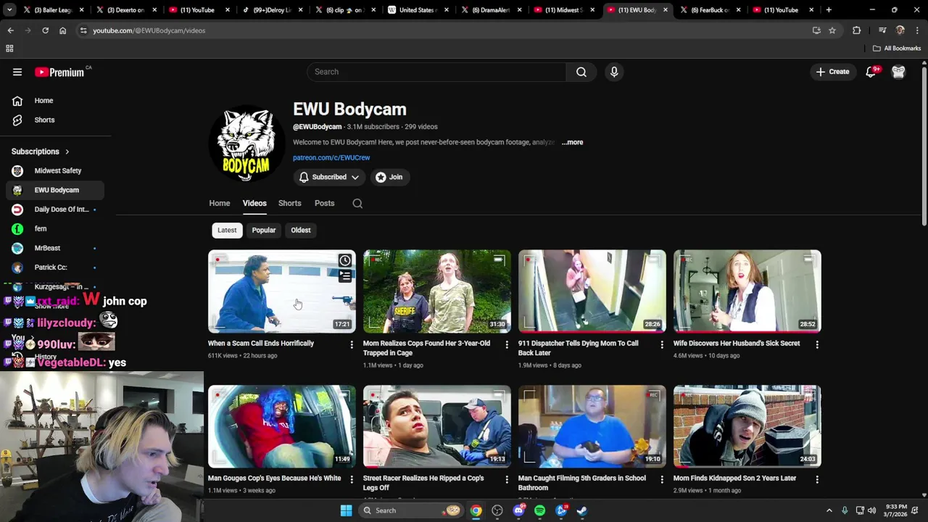Switch to the channel Posts tab
Screen dimensions: 928x522
pos(325,204)
